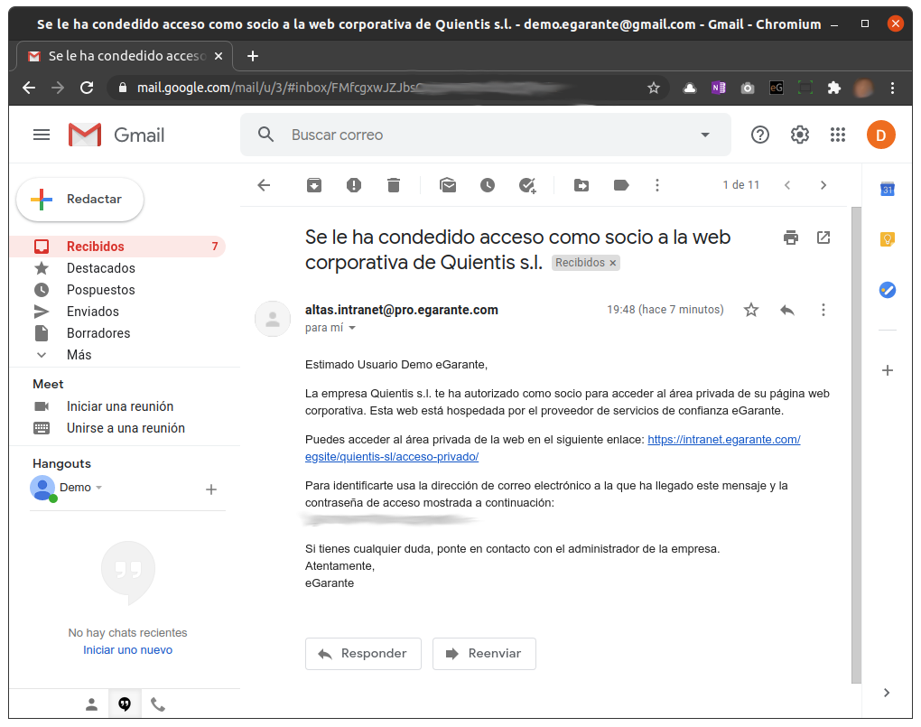This screenshot has height=727, width=921.
Task: Open the eGarante extension icon
Action: [x=777, y=89]
